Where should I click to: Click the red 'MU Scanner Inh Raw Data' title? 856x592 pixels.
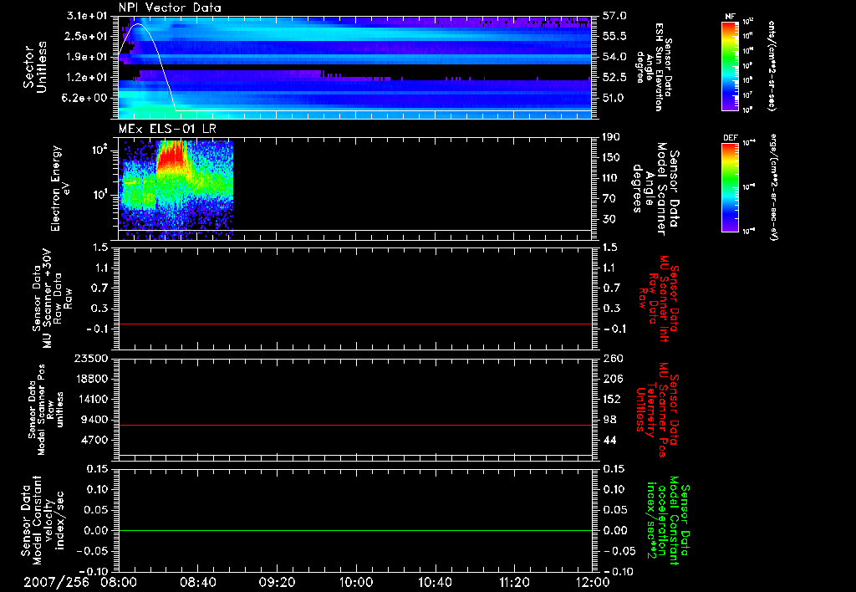click(x=659, y=299)
